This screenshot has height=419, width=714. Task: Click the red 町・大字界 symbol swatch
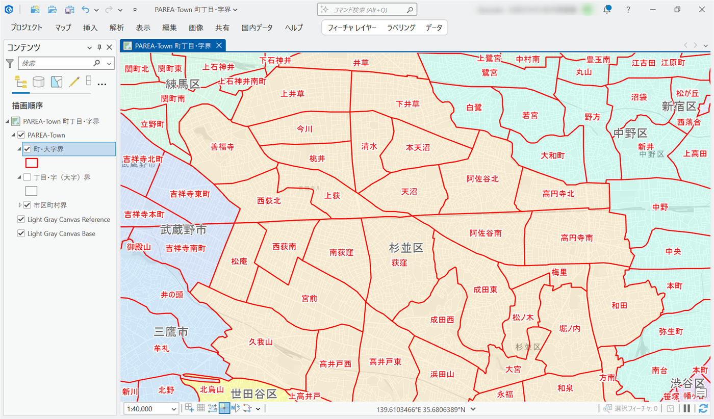point(32,163)
